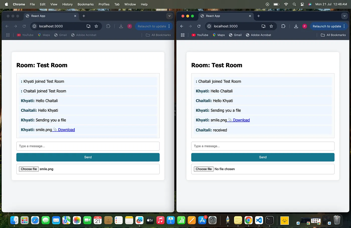Screen dimensions: 351x228
Task: Reload the page in the left Chrome window
Action: (24, 26)
